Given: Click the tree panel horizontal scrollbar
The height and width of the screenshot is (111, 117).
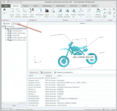Looking at the screenshot, I should coord(14,103).
